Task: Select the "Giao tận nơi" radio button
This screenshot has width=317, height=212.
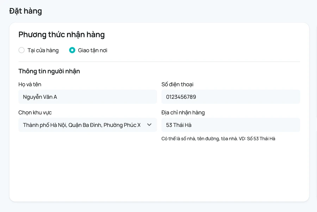Action: [72, 50]
